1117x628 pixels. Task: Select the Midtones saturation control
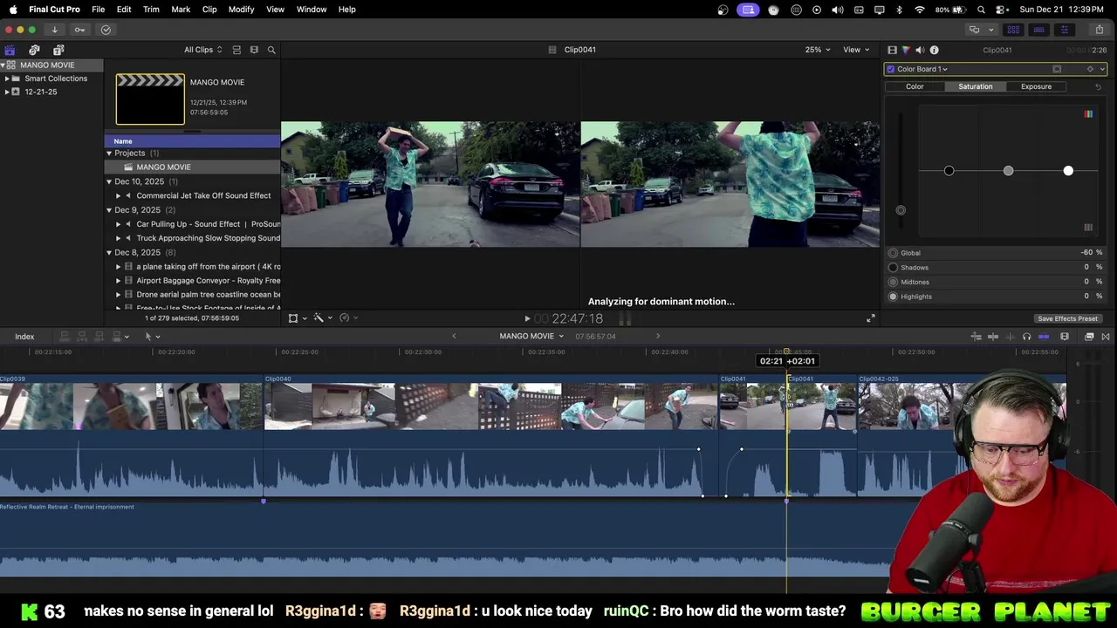996,282
